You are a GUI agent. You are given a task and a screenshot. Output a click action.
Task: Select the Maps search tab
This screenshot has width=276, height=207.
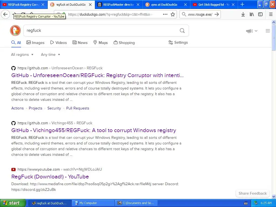(x=101, y=43)
